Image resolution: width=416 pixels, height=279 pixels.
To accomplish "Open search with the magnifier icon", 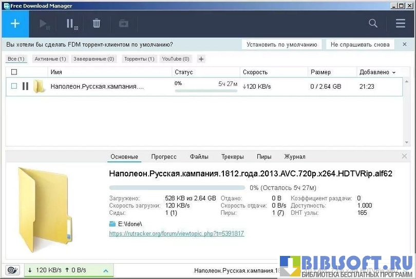I will pos(373,24).
